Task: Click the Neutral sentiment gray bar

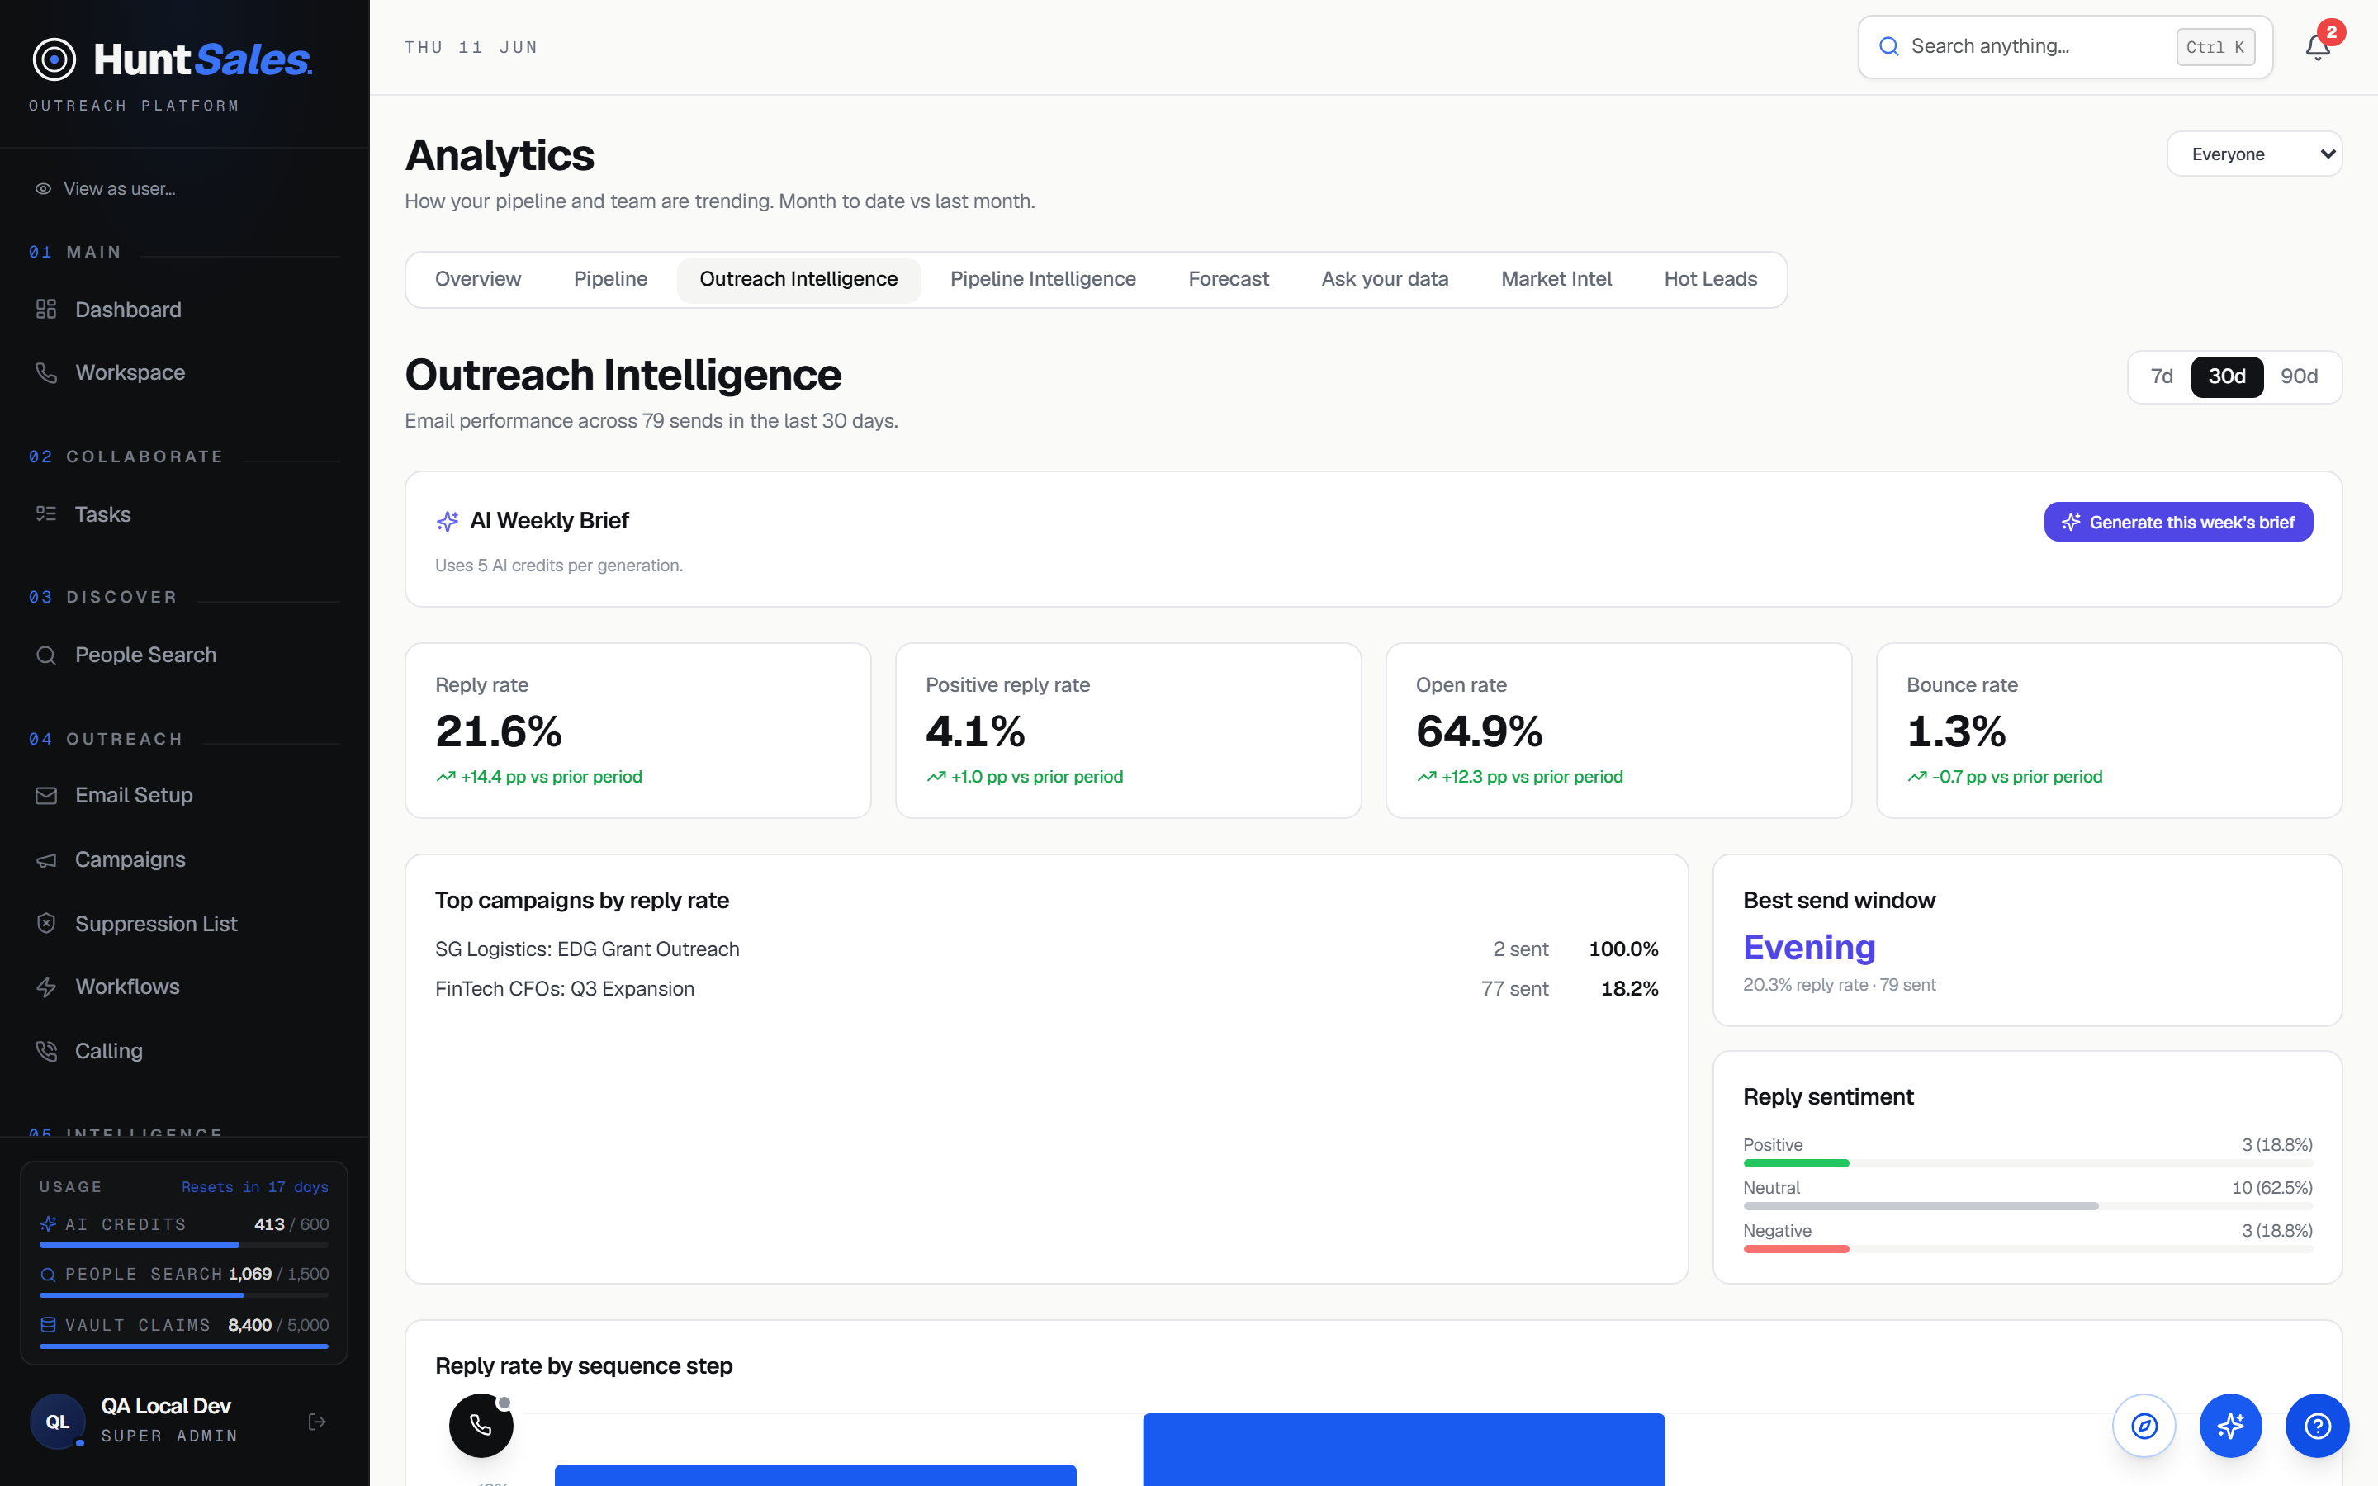Action: click(x=1920, y=1206)
